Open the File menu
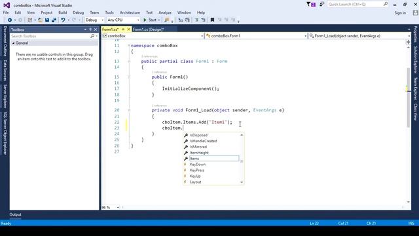This screenshot has width=419, height=236. (6, 12)
